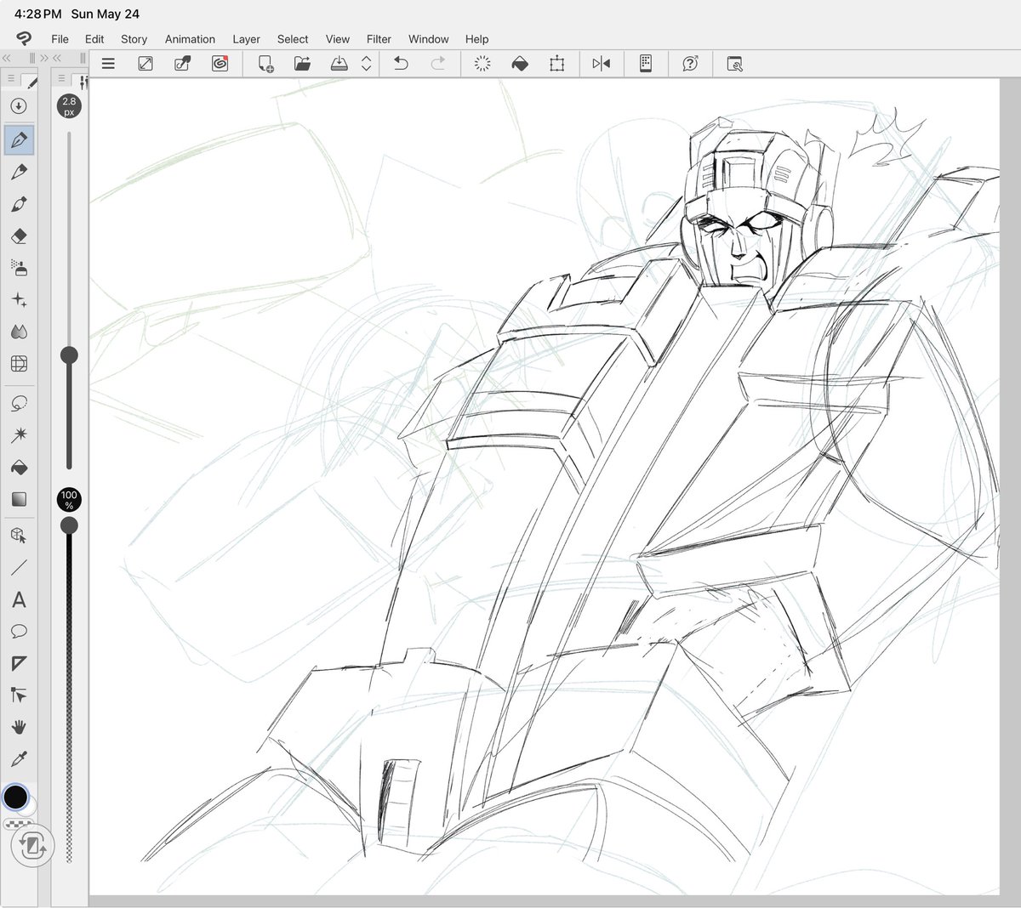This screenshot has height=908, width=1021.
Task: Select the Balloon tool
Action: pos(19,631)
